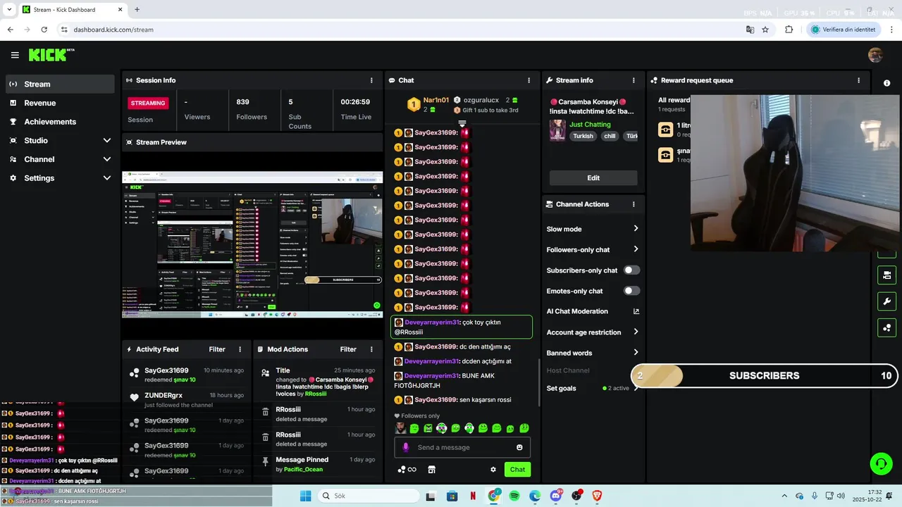Open Spotify from the taskbar
Screen dimensions: 902x507
(514, 496)
